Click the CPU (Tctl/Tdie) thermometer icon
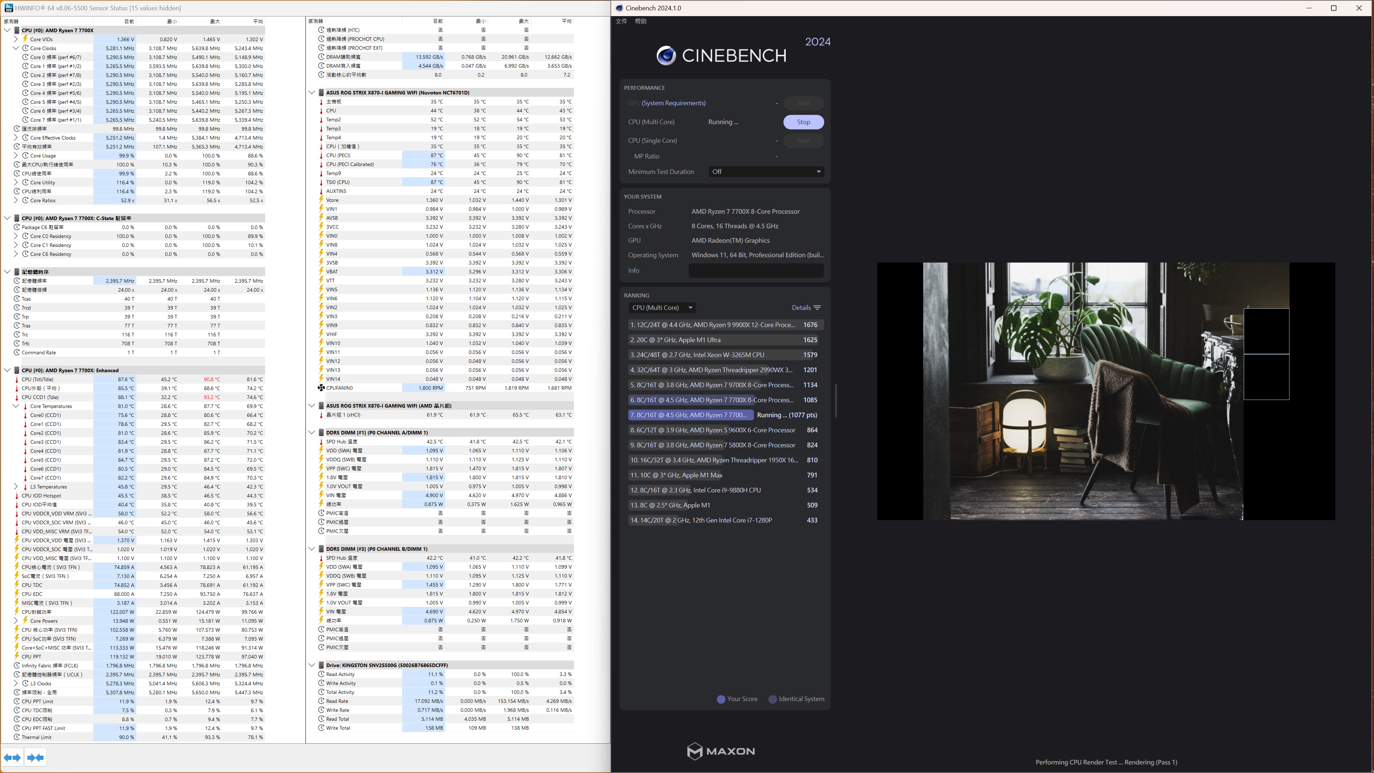This screenshot has height=773, width=1374. (x=17, y=379)
